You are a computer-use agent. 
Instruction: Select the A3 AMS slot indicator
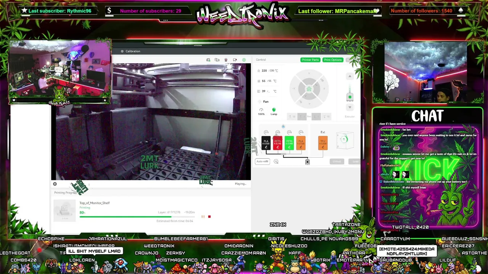(x=289, y=132)
